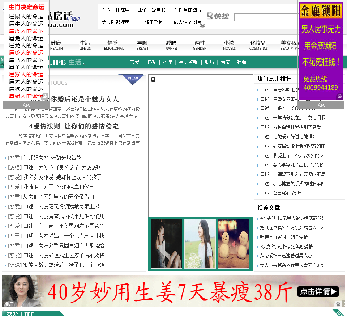Open the 两性 GENDER nav tab
347x316 pixels.
[200, 45]
